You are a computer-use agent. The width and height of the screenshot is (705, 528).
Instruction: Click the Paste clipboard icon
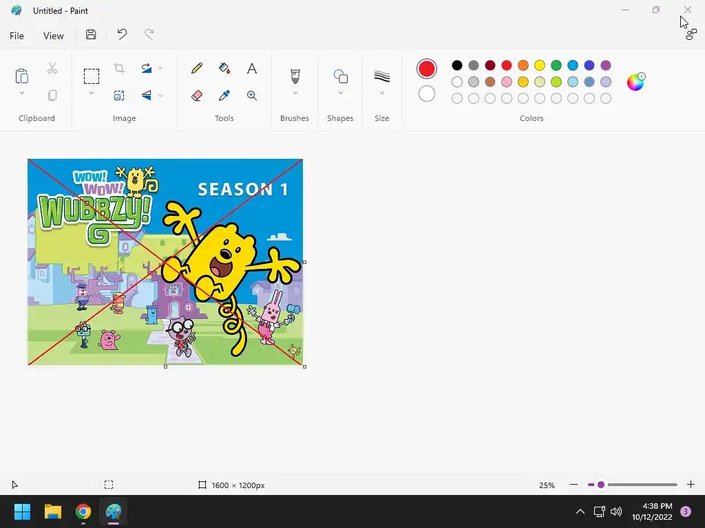click(x=21, y=76)
